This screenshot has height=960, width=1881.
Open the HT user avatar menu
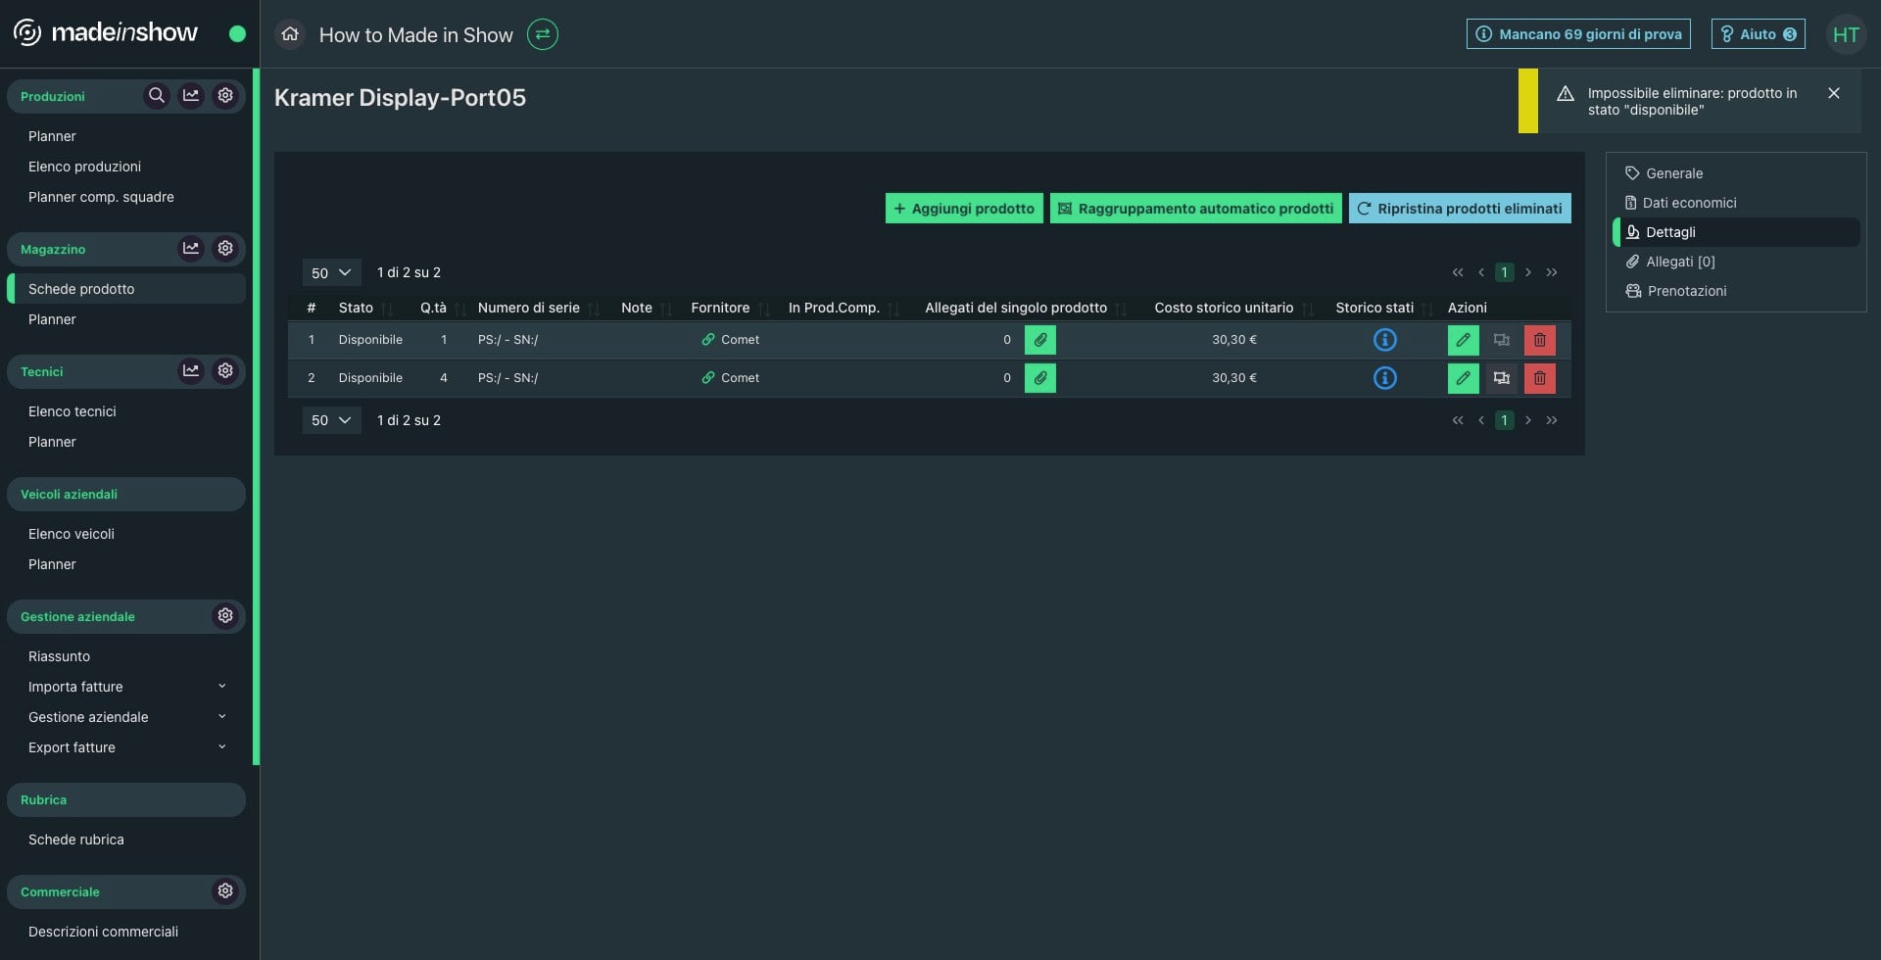[x=1846, y=34]
